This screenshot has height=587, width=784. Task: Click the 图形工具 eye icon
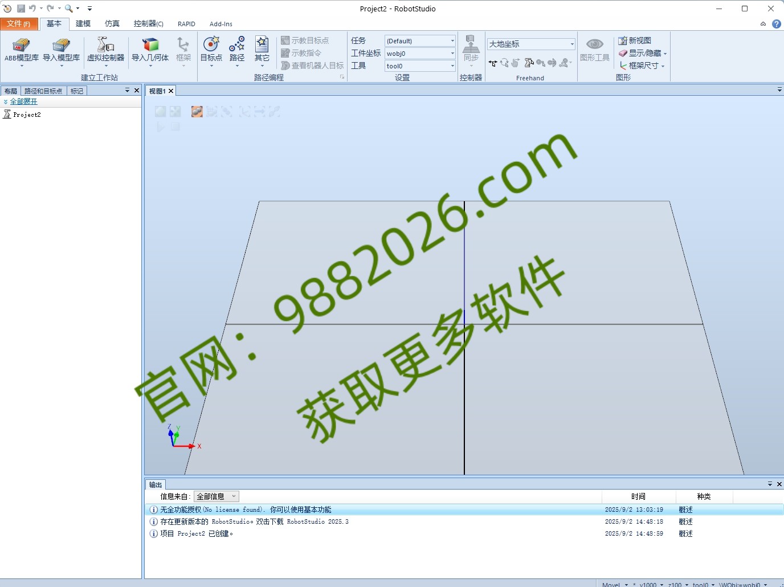point(595,44)
